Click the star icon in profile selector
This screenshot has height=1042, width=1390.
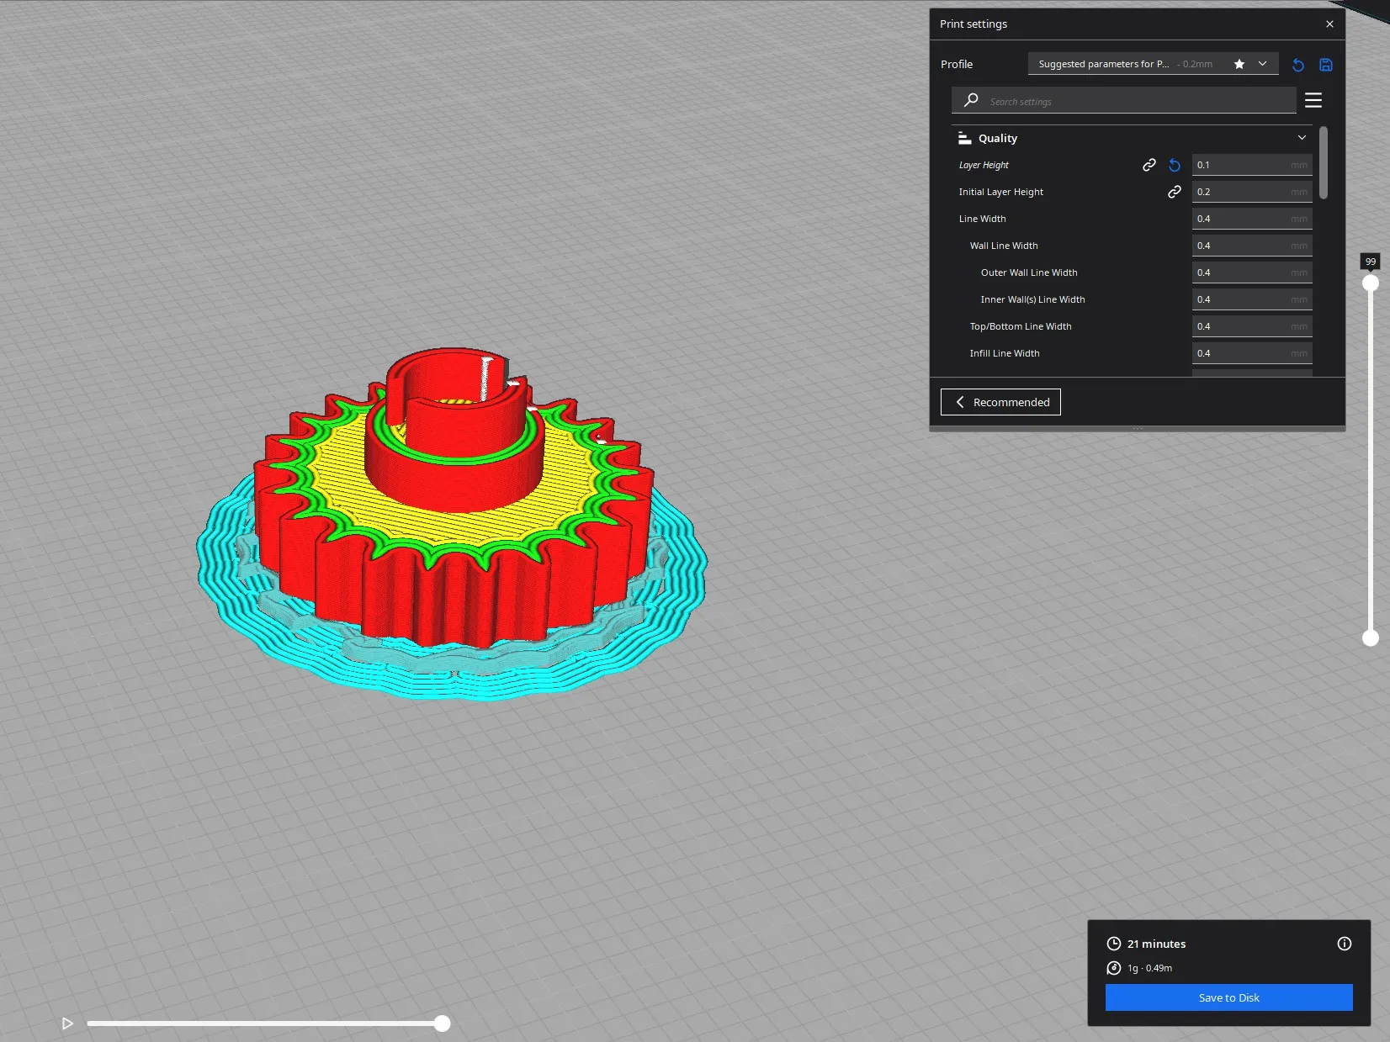coord(1239,64)
